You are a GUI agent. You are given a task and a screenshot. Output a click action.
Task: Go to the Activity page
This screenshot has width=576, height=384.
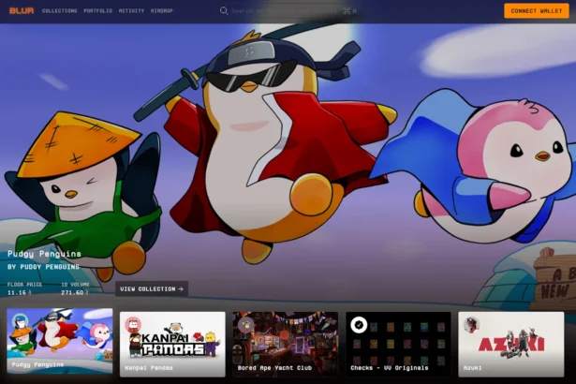pyautogui.click(x=131, y=10)
